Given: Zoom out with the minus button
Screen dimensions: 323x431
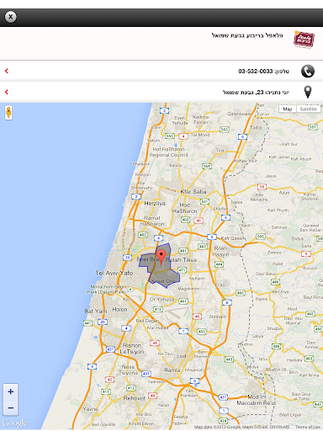Looking at the screenshot, I should click(x=11, y=407).
